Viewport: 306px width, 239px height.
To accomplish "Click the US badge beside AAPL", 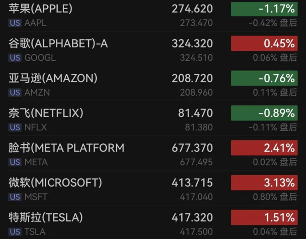I will pos(15,23).
